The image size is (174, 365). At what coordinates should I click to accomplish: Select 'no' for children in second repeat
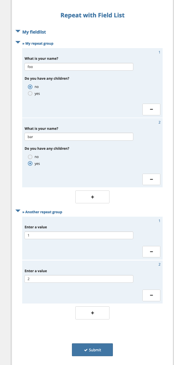[30, 157]
